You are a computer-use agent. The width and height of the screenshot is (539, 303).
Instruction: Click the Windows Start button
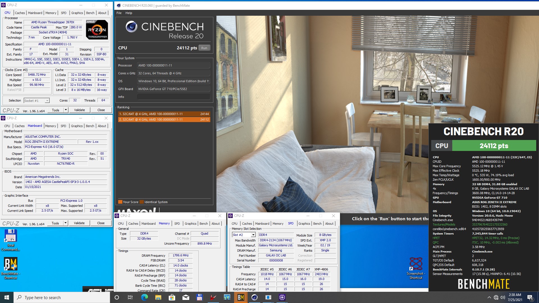point(7,297)
